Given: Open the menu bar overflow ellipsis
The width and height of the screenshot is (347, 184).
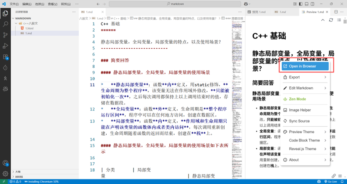Looking at the screenshot, I should point(77,4).
